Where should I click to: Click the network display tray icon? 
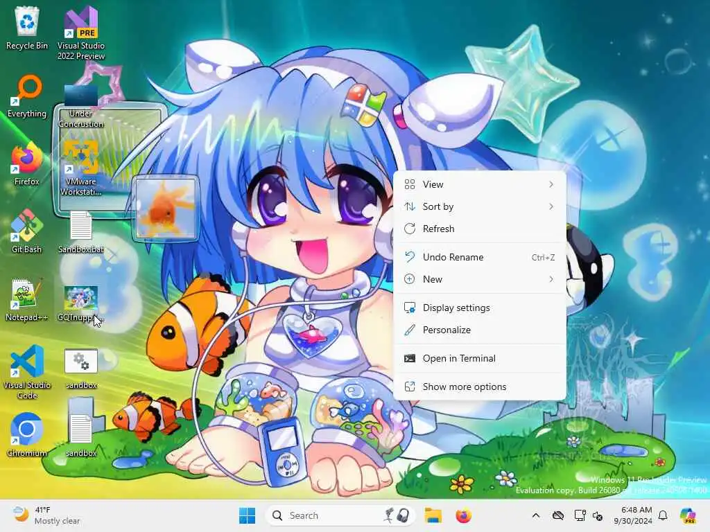click(x=580, y=515)
